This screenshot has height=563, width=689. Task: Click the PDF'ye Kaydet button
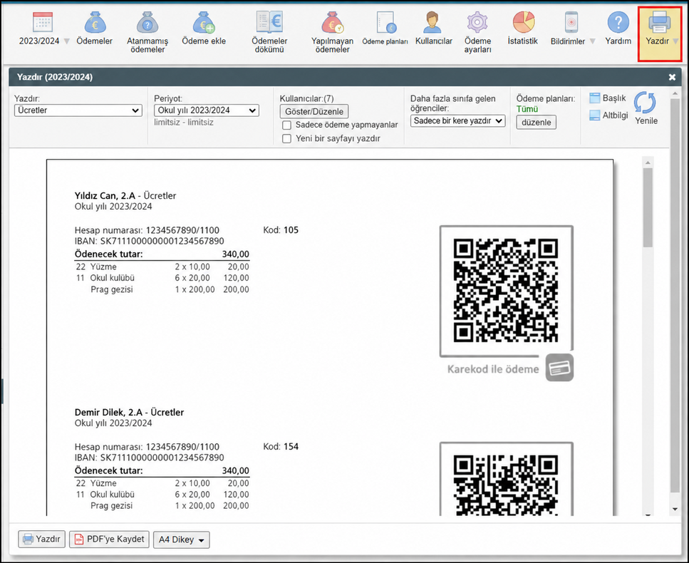110,539
